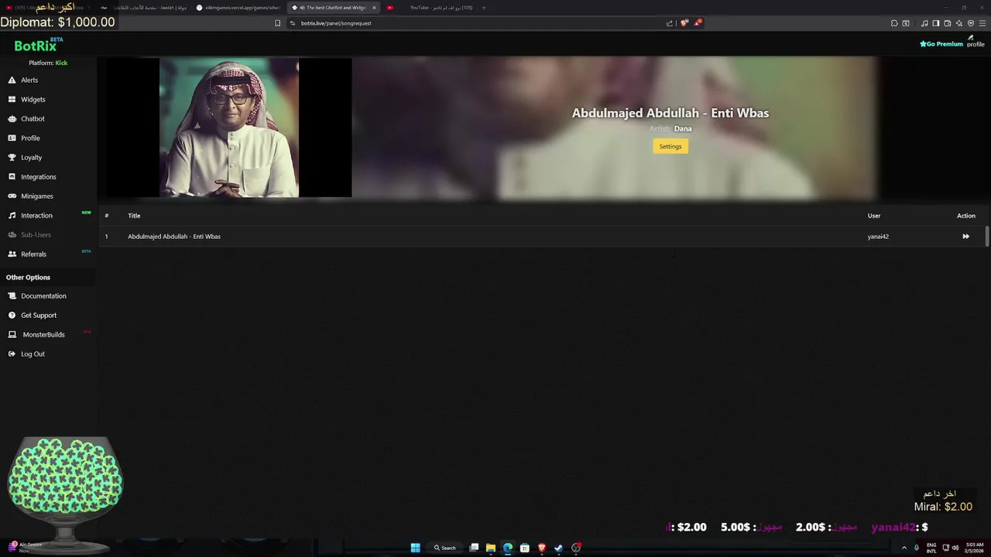Select the Minigames menu label

(x=37, y=196)
